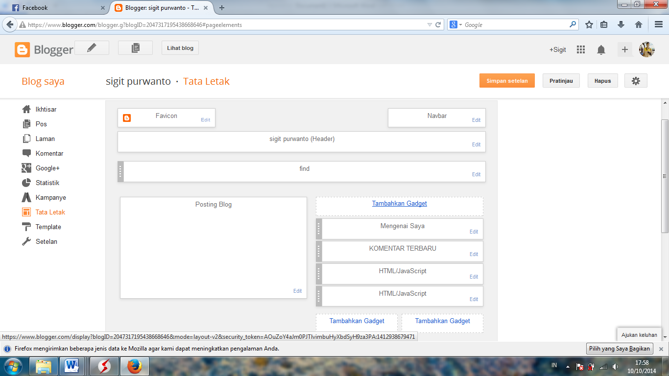Open the Statistik menu item
This screenshot has height=376, width=669.
(48, 183)
